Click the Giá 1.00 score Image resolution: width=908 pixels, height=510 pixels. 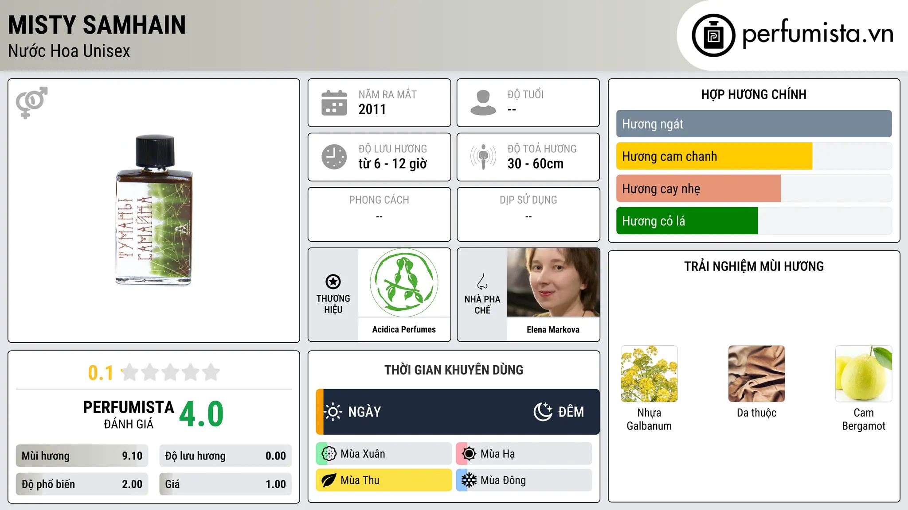[226, 484]
